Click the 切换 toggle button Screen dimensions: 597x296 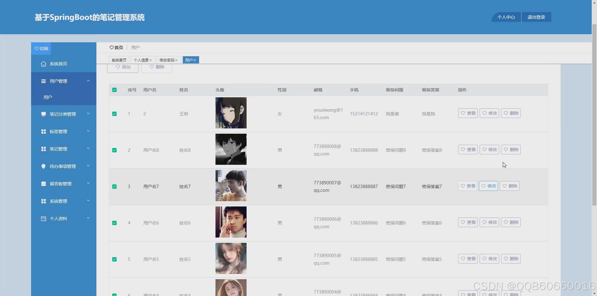click(41, 49)
